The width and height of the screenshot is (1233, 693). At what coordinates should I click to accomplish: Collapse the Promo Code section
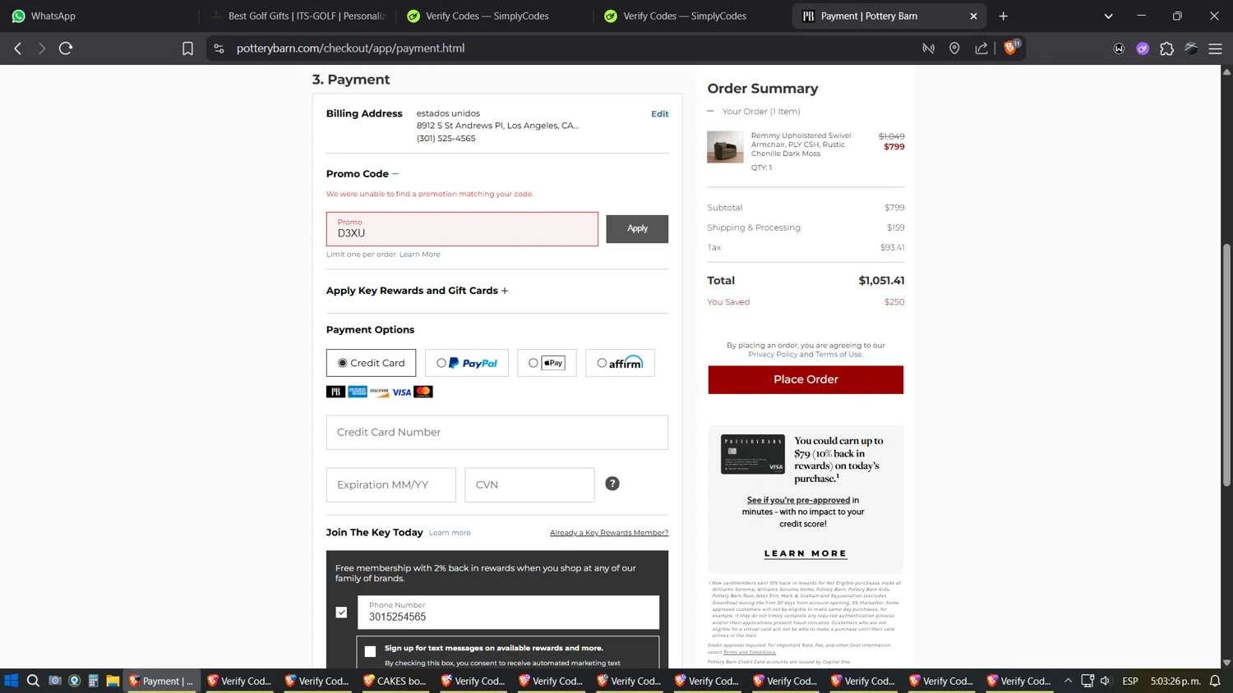(x=395, y=174)
